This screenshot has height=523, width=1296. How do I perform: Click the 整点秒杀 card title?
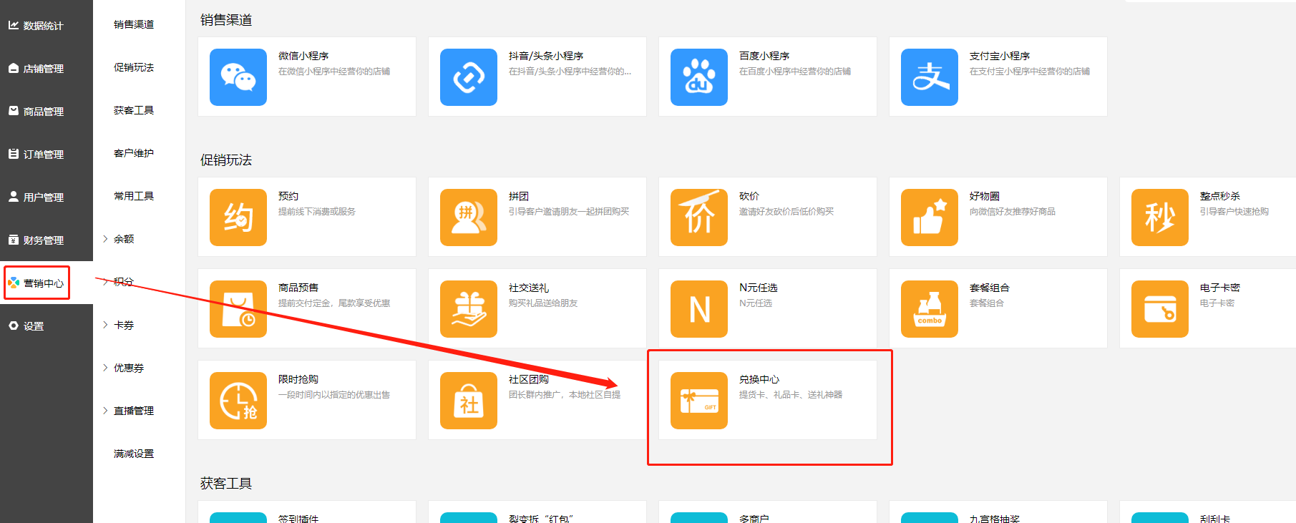[1220, 196]
